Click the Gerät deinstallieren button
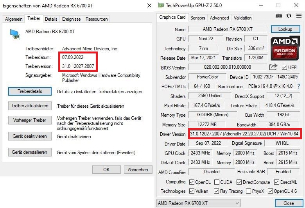This screenshot has height=208, width=305. tap(30, 152)
